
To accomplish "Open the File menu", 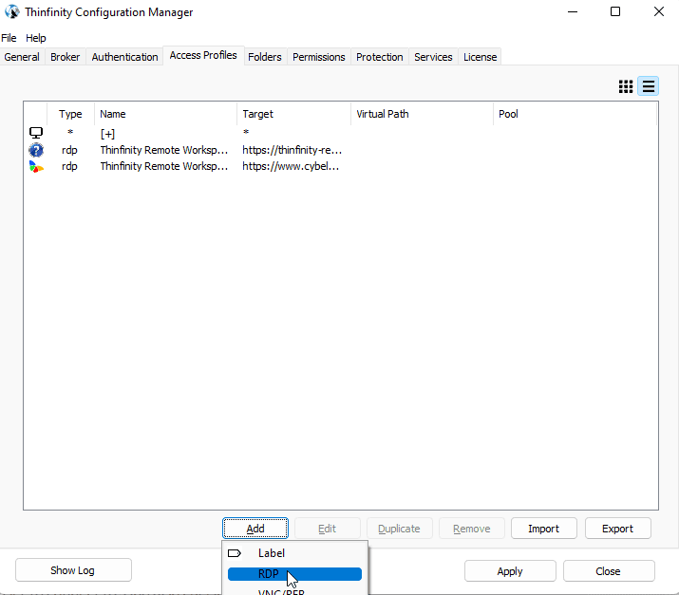I will [9, 38].
